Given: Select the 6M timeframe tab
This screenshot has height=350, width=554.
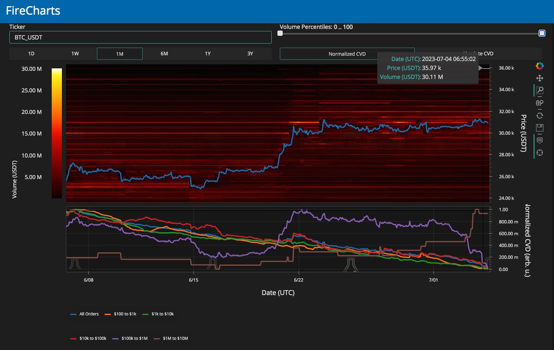Looking at the screenshot, I should click(164, 54).
